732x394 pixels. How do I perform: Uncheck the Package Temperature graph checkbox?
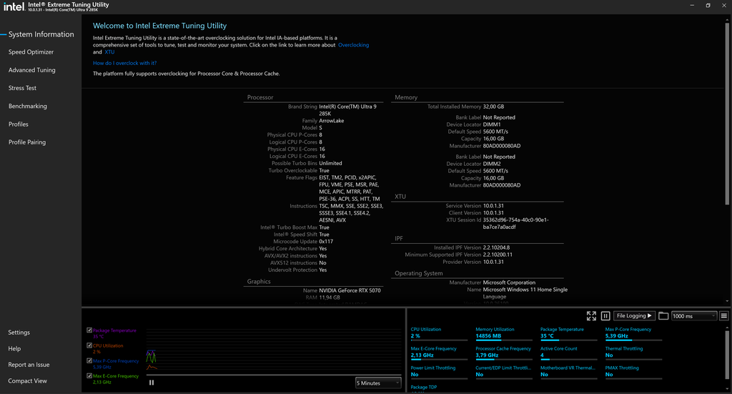pyautogui.click(x=89, y=330)
